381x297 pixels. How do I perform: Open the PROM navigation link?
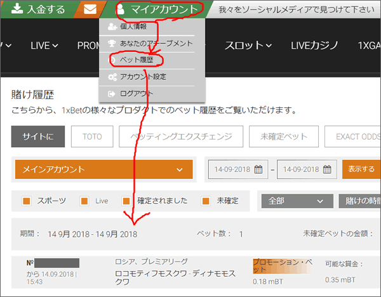88,46
